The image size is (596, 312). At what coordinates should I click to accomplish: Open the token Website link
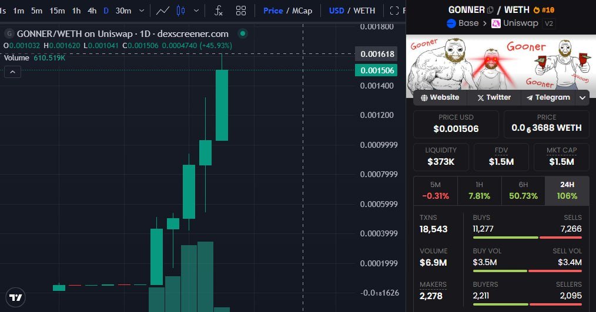point(440,97)
